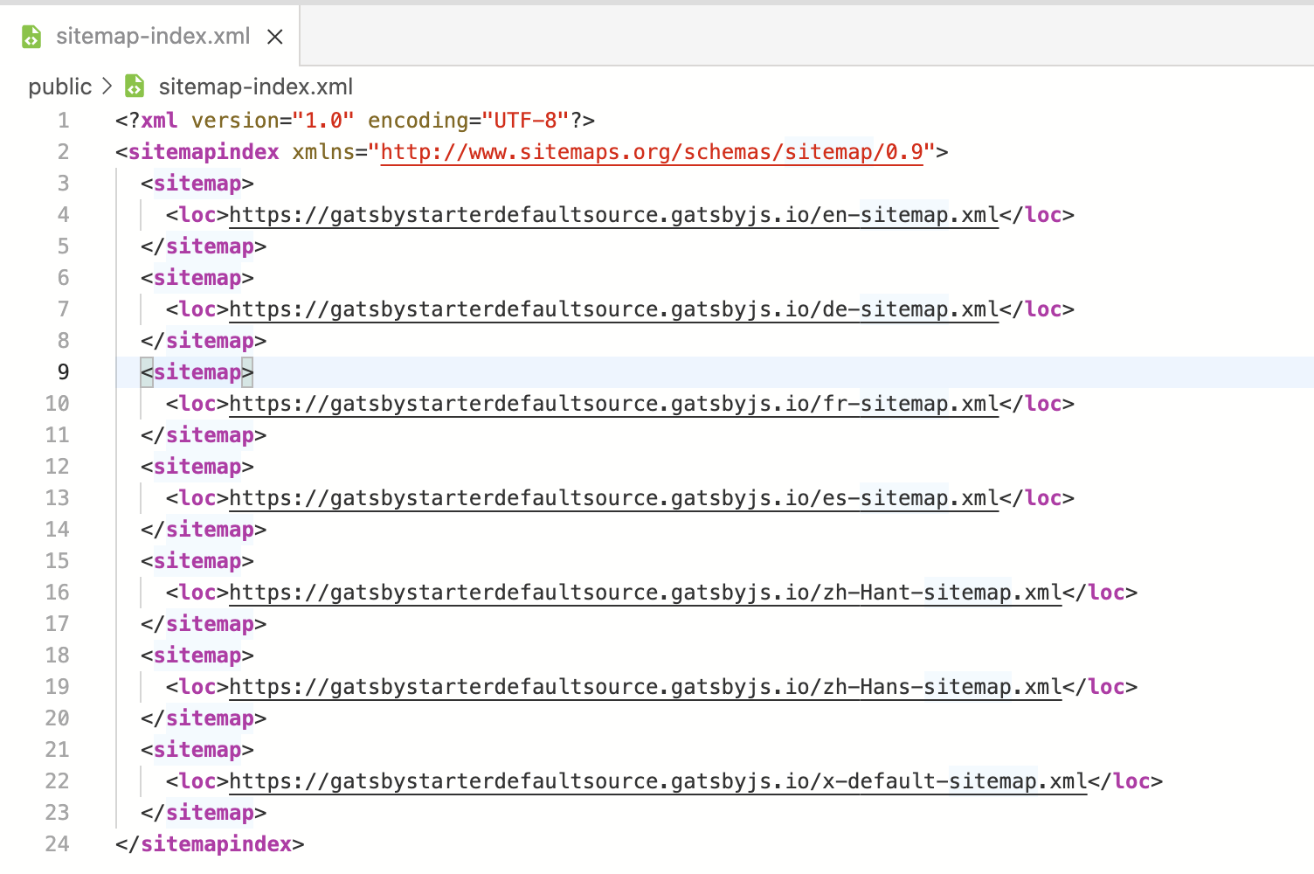Screen dimensions: 1314x874
Task: Click line number 2 in the gutter
Action: click(63, 152)
